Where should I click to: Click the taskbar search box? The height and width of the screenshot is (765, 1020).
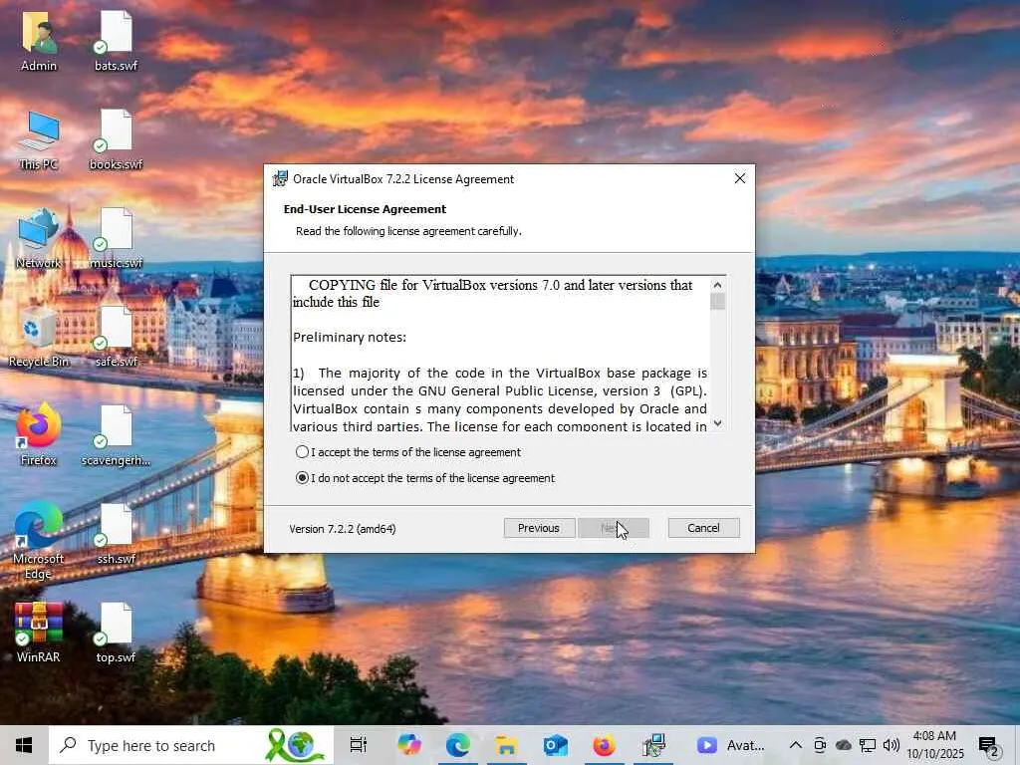(x=191, y=745)
